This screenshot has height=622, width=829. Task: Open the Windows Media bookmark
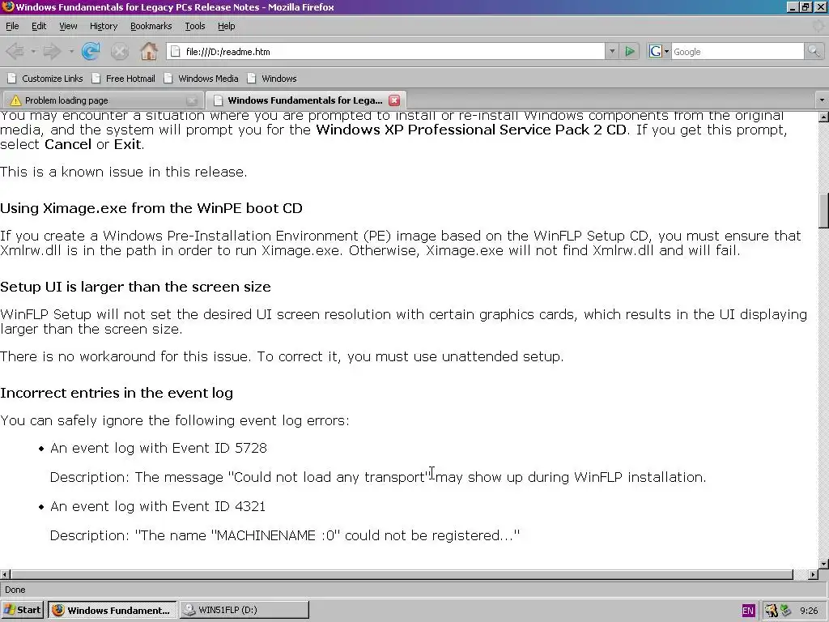201,79
